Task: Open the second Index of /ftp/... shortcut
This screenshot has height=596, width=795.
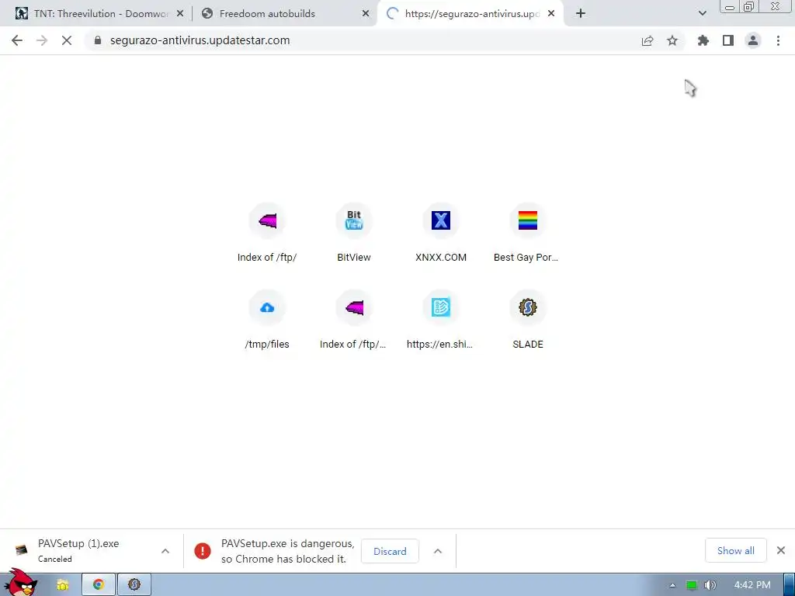Action: pyautogui.click(x=354, y=320)
